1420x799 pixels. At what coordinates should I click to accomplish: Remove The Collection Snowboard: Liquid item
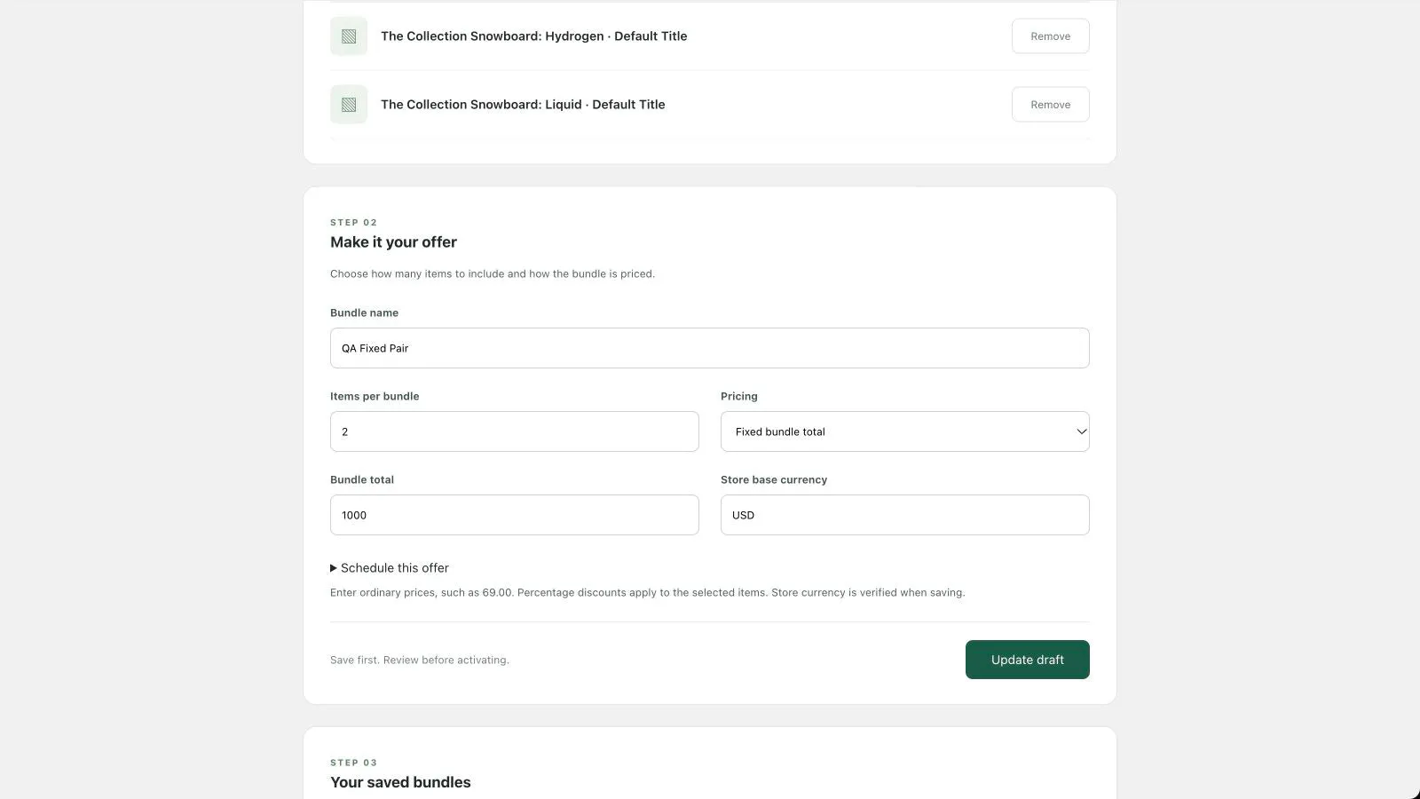[1050, 105]
